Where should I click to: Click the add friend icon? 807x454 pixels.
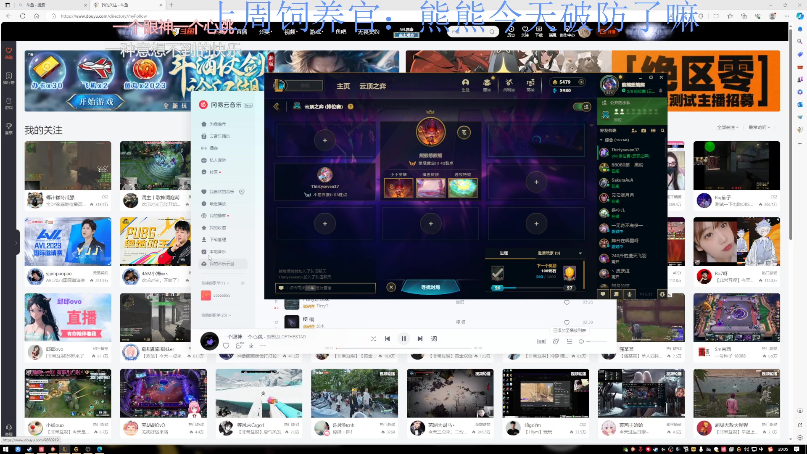click(634, 130)
